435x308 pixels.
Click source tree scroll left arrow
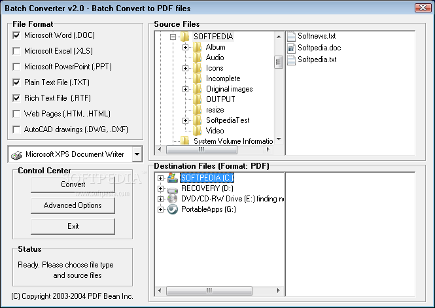tap(160, 150)
